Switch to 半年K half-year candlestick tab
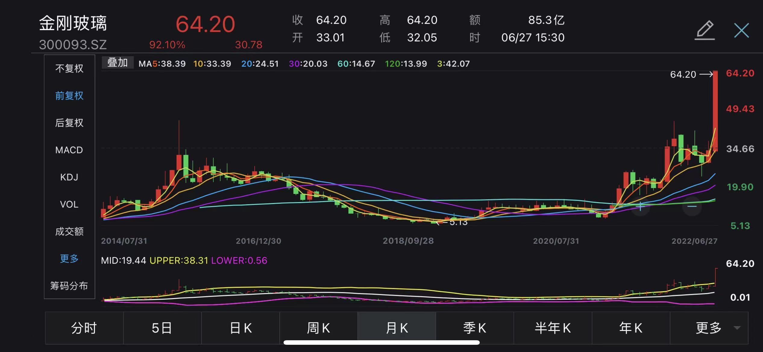Screen dimensions: 763x352 click(x=553, y=328)
